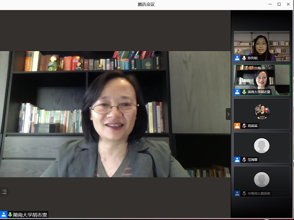This screenshot has width=294, height=220.
Task: Toggle muted mic icon beside 华南师大黄丽燕
Action: 244,193
